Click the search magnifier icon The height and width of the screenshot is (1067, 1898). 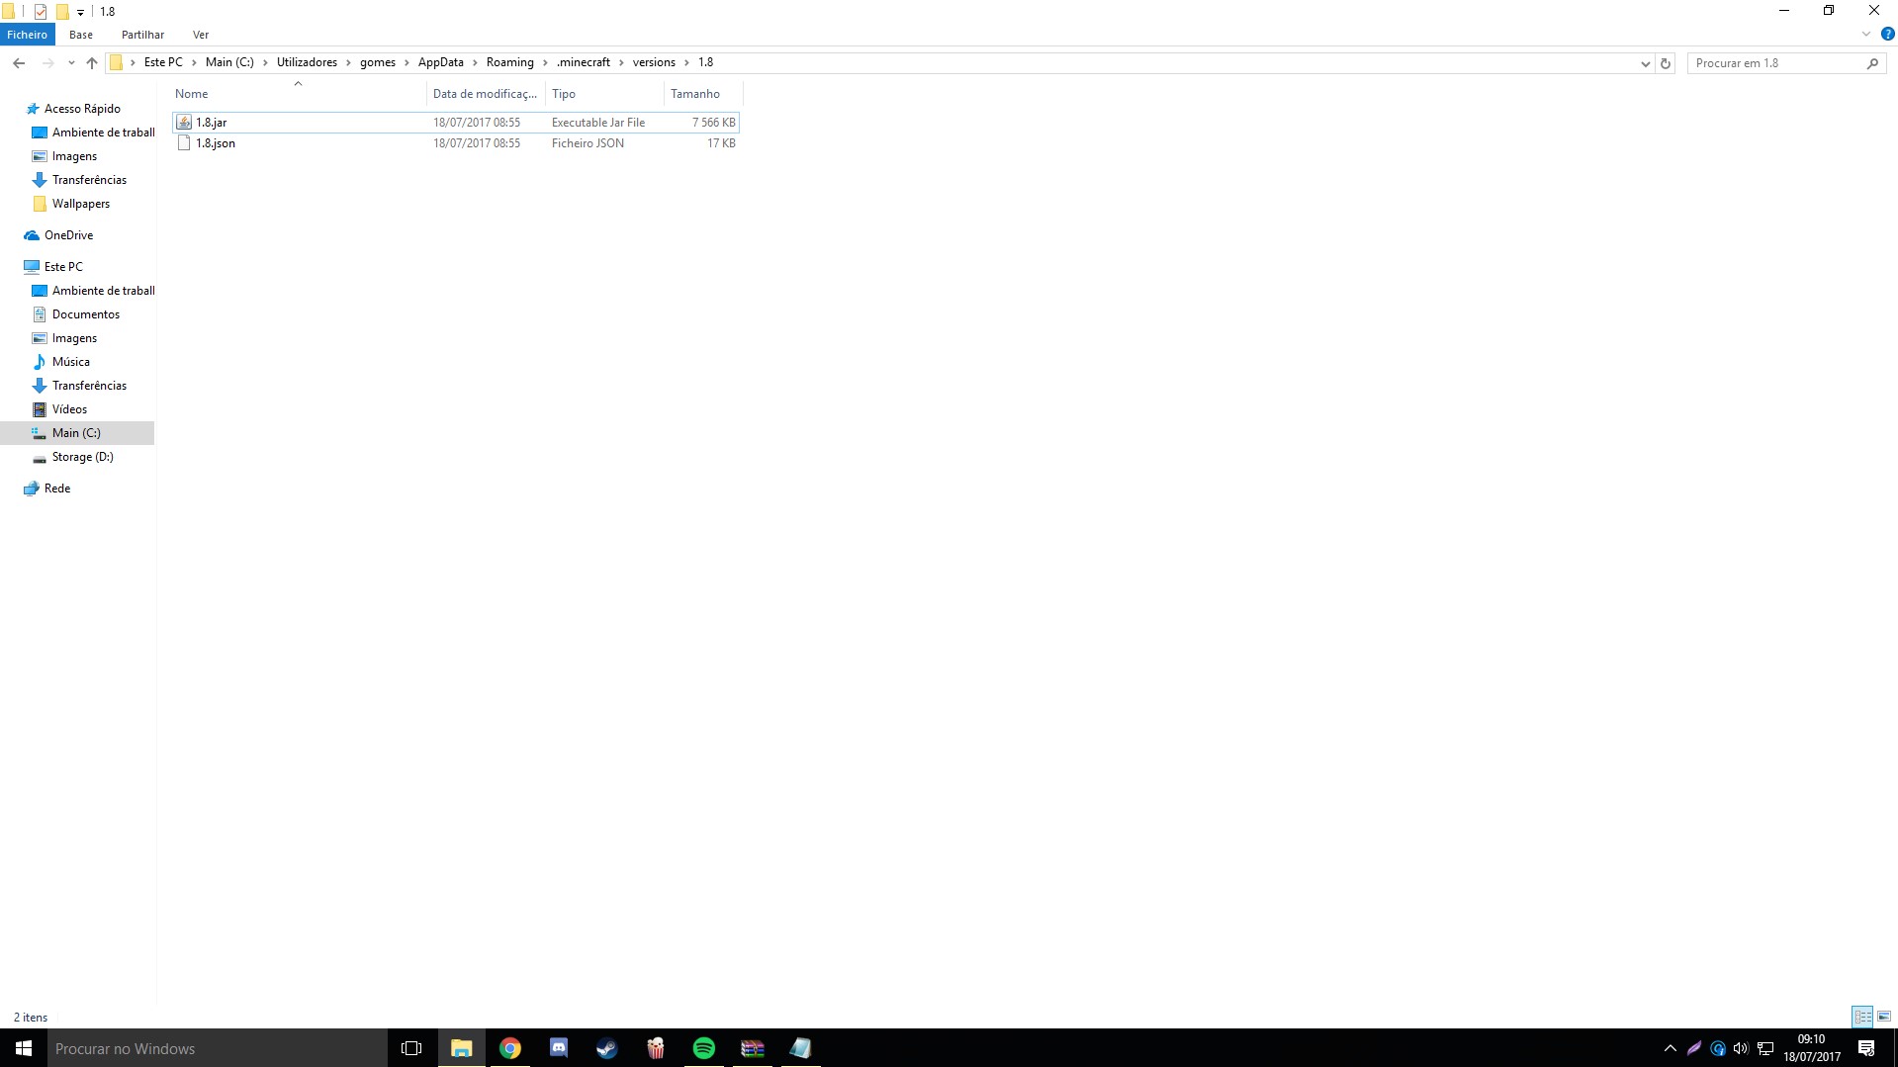[1872, 62]
